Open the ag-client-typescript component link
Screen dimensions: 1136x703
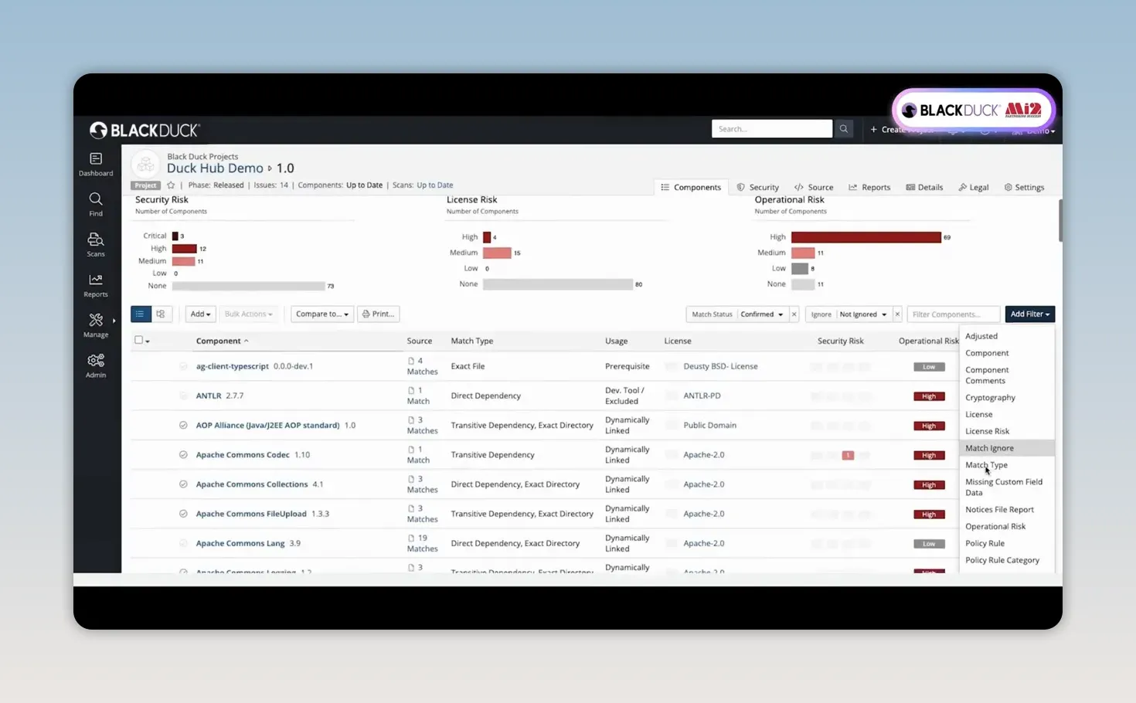tap(232, 366)
